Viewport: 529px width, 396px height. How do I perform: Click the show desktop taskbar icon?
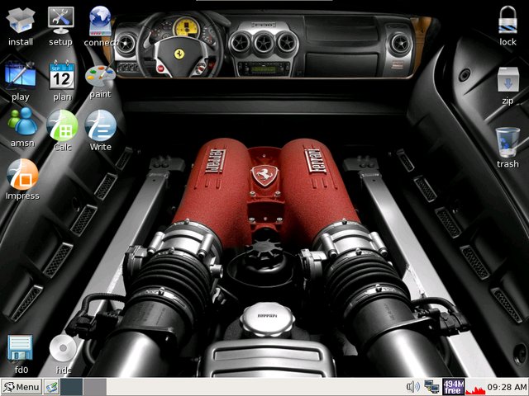[51, 387]
